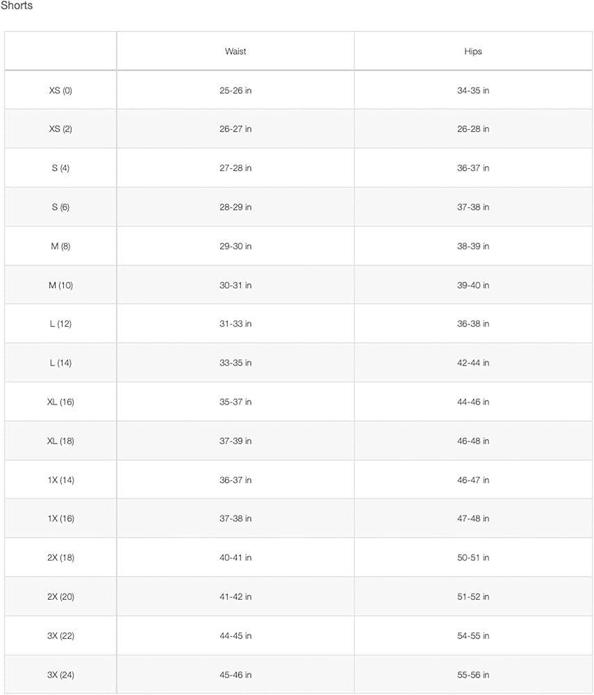Click the 1X (14) size label
594x695 pixels.
(x=60, y=480)
